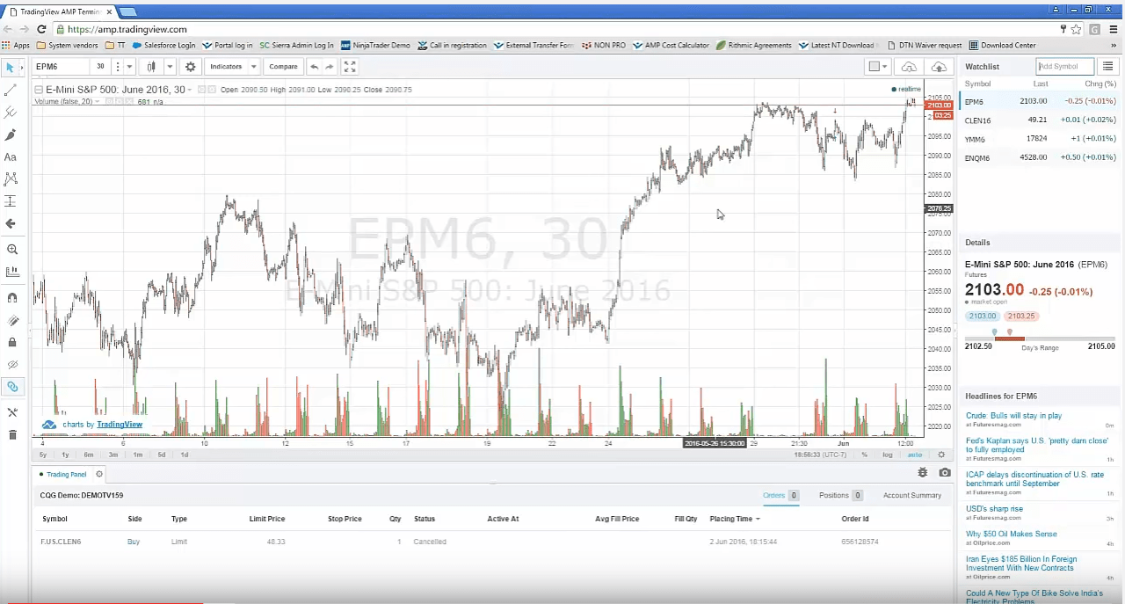
Task: Select the Aa text annotation tool
Action: tap(11, 157)
